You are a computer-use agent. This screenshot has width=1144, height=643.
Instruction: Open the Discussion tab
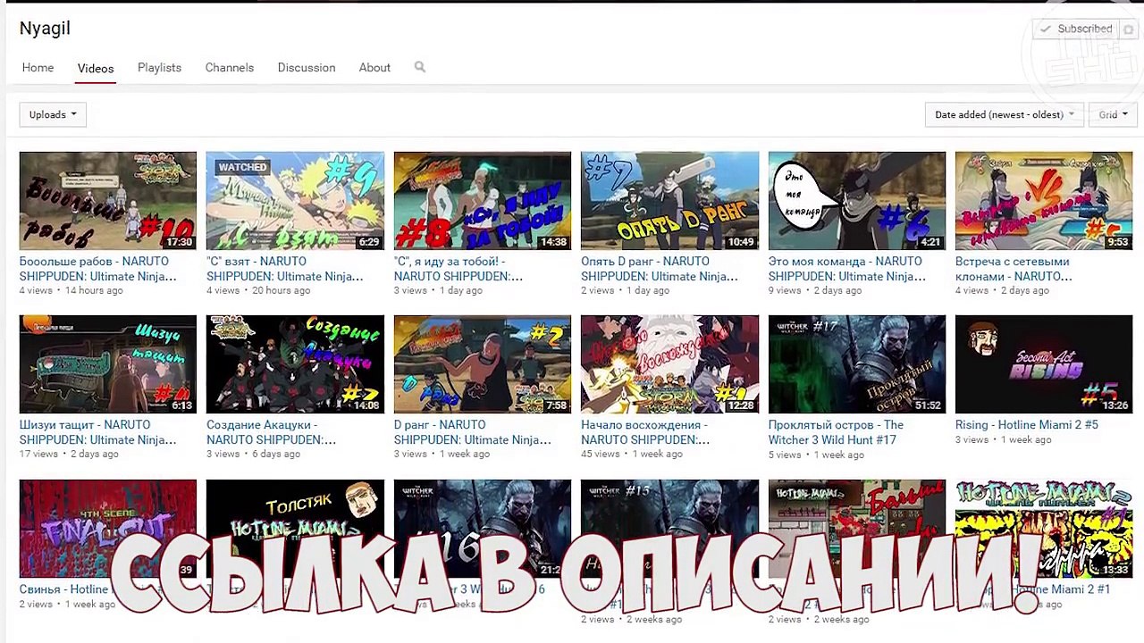tap(307, 68)
